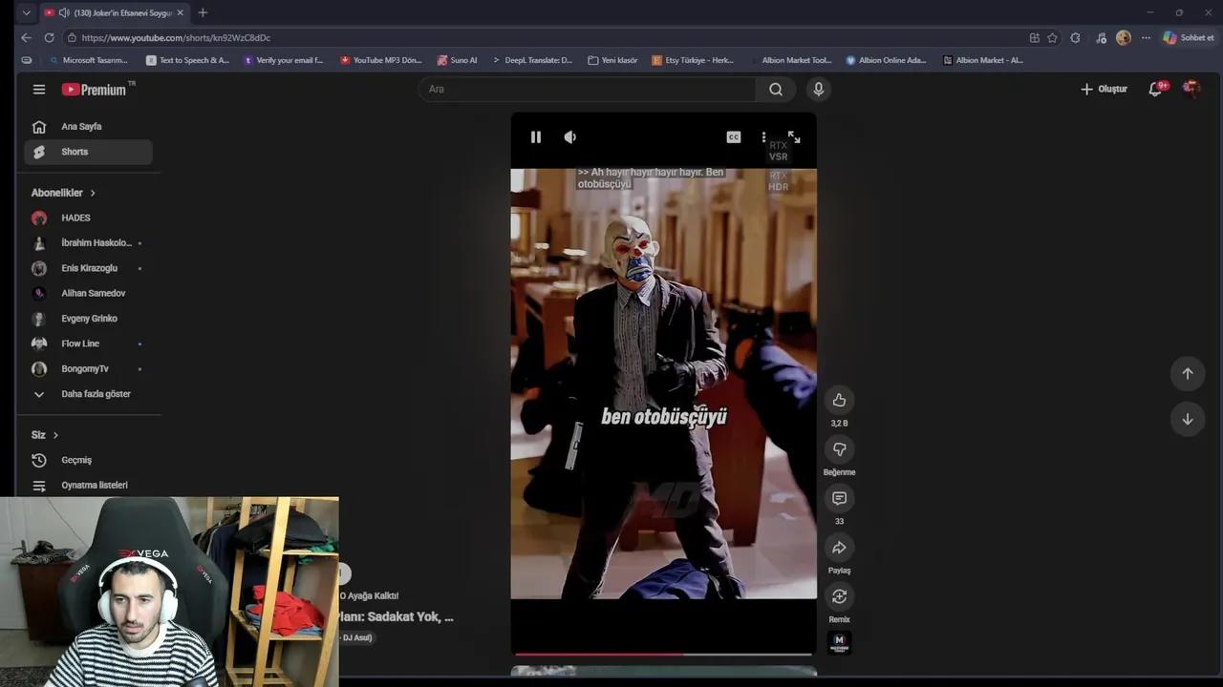The height and width of the screenshot is (687, 1223).
Task: Open BongomyTv channel
Action: pyautogui.click(x=88, y=368)
